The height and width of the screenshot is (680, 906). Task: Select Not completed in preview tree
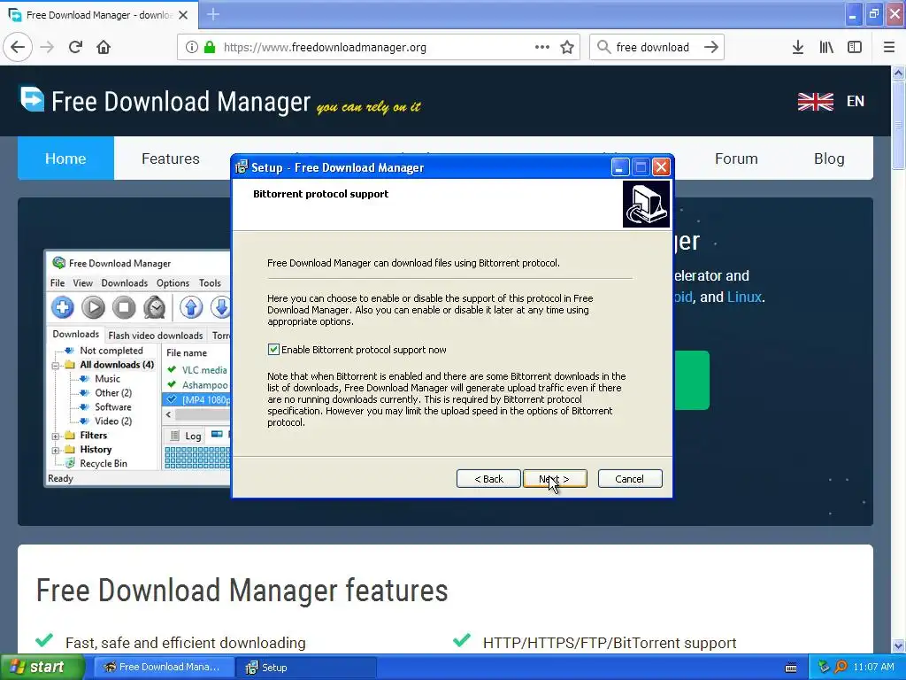pyautogui.click(x=111, y=351)
